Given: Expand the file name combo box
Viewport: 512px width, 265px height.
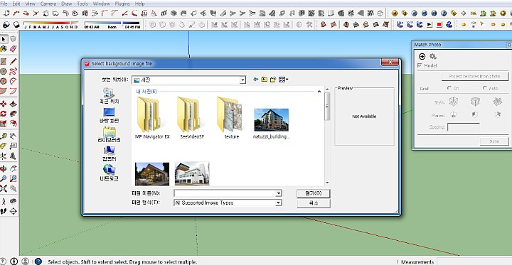Looking at the screenshot, I should click(278, 193).
